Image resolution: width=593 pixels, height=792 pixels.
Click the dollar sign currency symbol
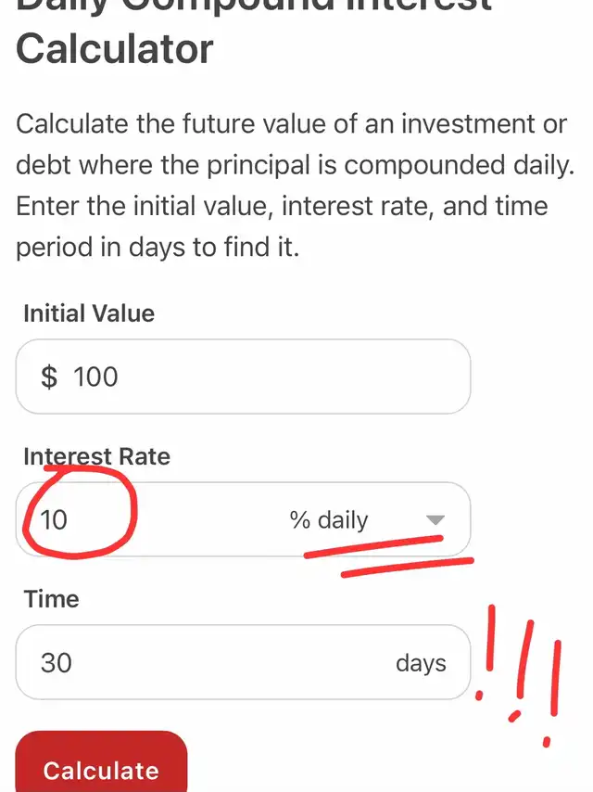click(49, 377)
